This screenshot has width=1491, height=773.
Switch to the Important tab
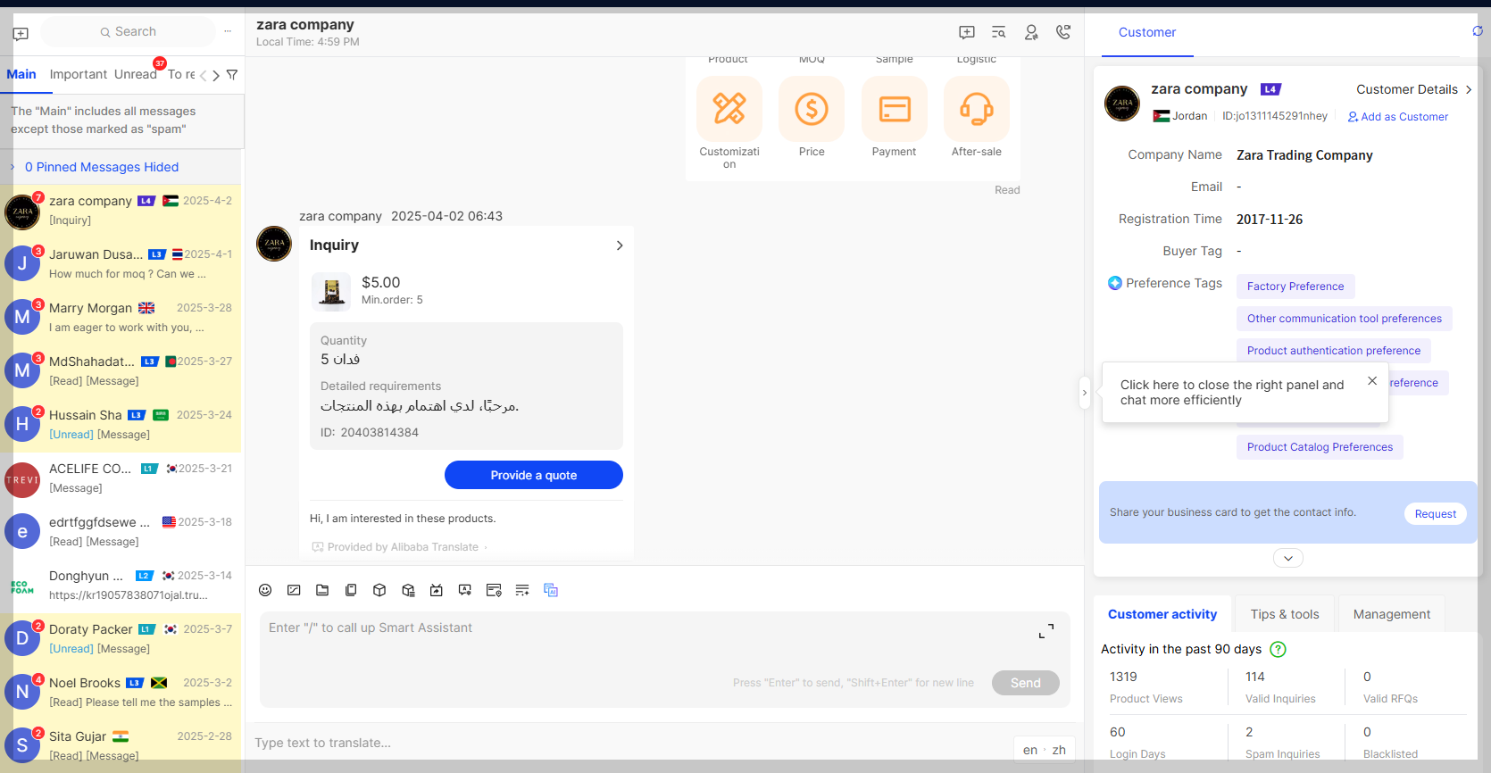(79, 74)
